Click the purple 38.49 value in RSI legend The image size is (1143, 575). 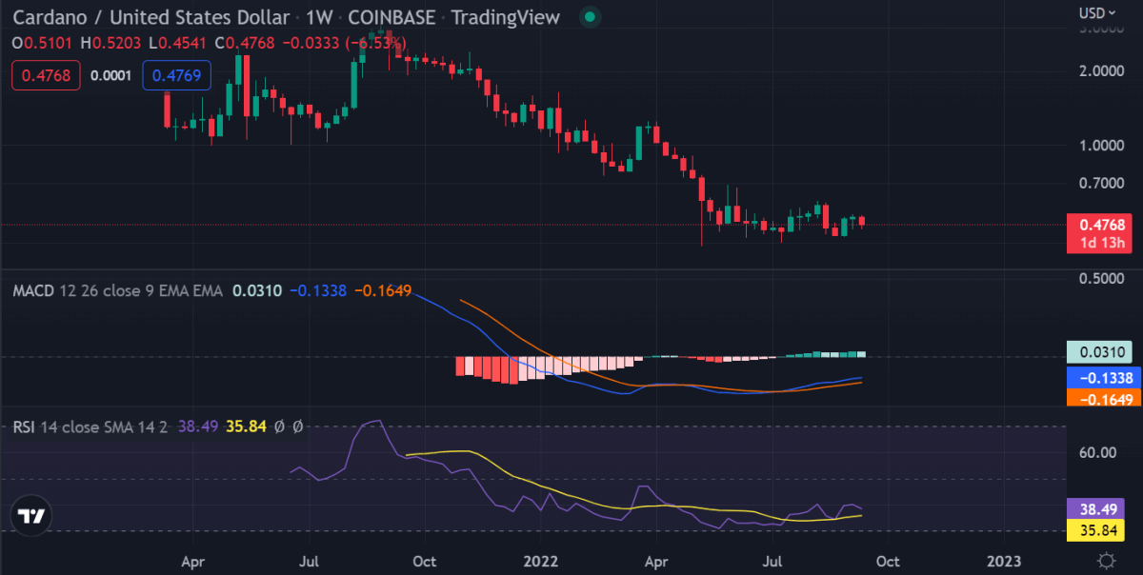pos(197,427)
